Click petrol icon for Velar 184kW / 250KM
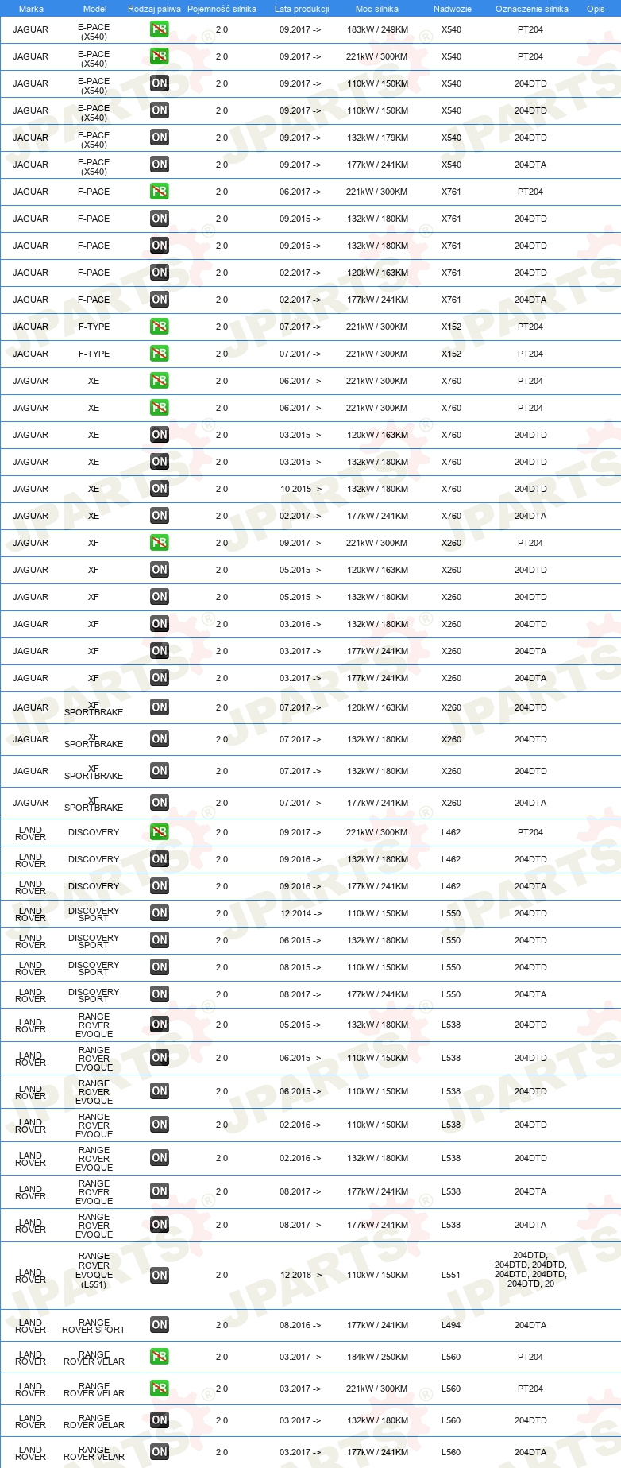This screenshot has width=621, height=1468. pyautogui.click(x=160, y=1357)
